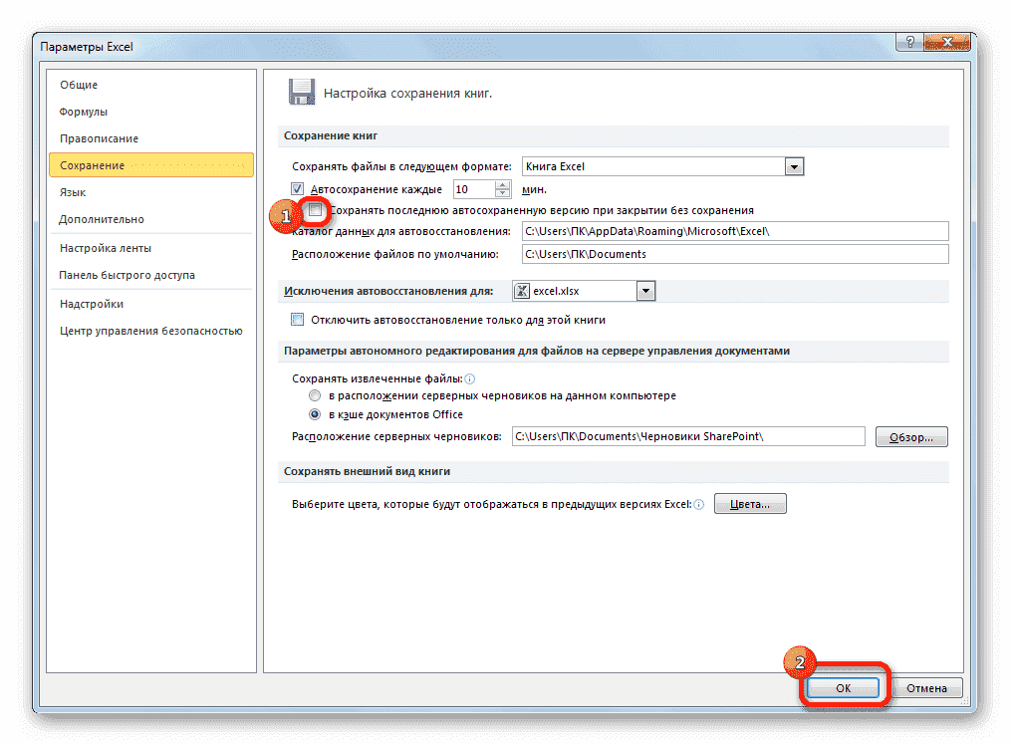Open the 'Цвета...' color settings
Viewport: 1010px width, 746px height.
tap(749, 503)
